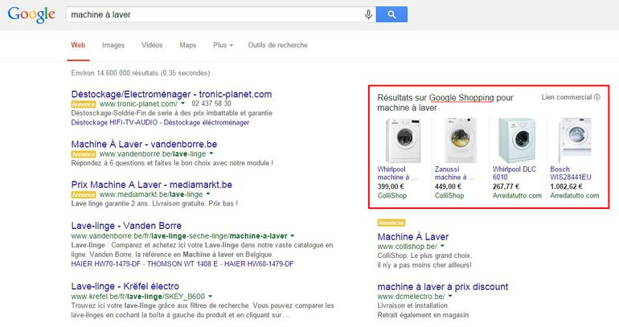
Task: Expand arrow next to www.tronic-planet.com/ URL
Action: tap(182, 104)
